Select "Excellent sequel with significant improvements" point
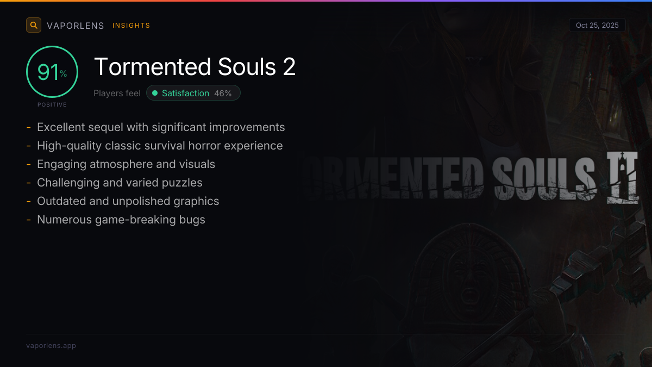Screen dimensions: 652x367 tap(161, 127)
